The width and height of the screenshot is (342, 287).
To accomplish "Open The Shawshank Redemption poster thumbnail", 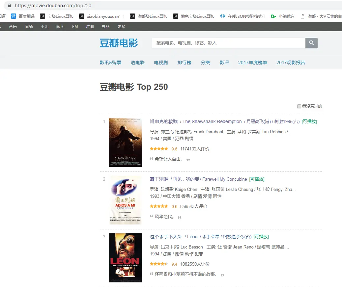I will (x=125, y=143).
